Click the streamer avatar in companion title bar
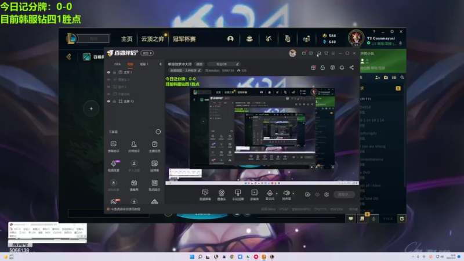Screen dimensions: 464x261 292,53
